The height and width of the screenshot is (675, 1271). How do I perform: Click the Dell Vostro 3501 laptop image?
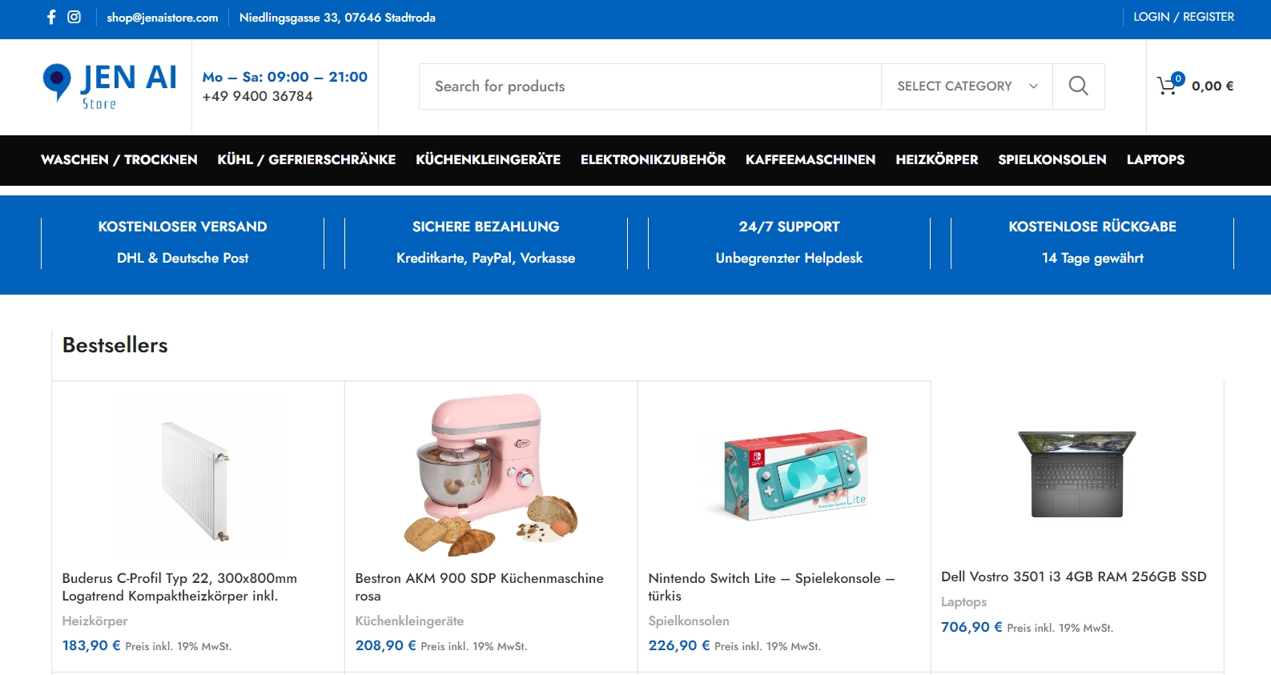(1076, 474)
